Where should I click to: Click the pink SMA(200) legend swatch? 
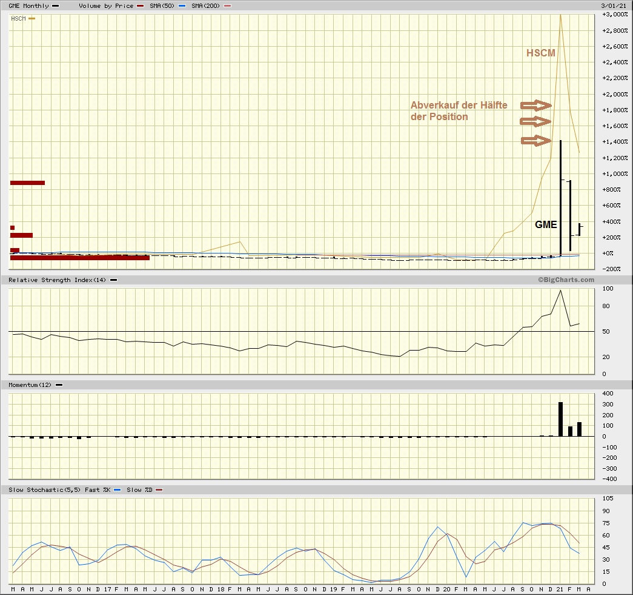[x=227, y=5]
